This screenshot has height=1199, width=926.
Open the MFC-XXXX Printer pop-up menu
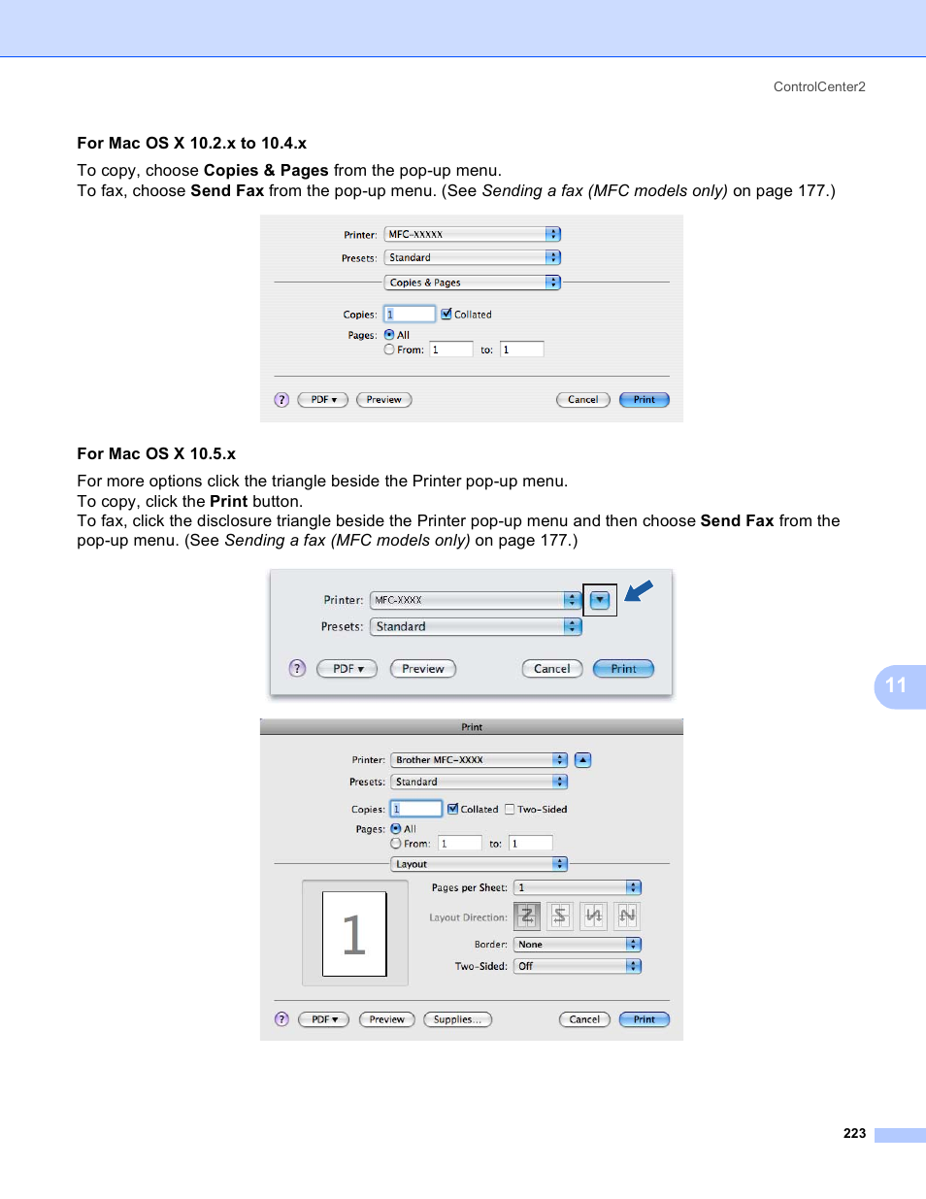point(476,600)
